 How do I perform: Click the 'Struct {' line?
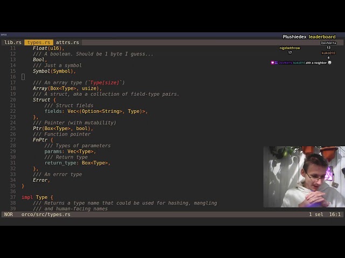pyautogui.click(x=44, y=99)
